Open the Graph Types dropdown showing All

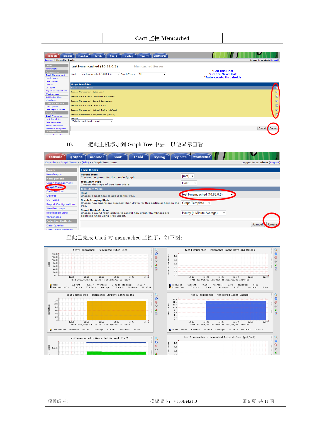152,74
